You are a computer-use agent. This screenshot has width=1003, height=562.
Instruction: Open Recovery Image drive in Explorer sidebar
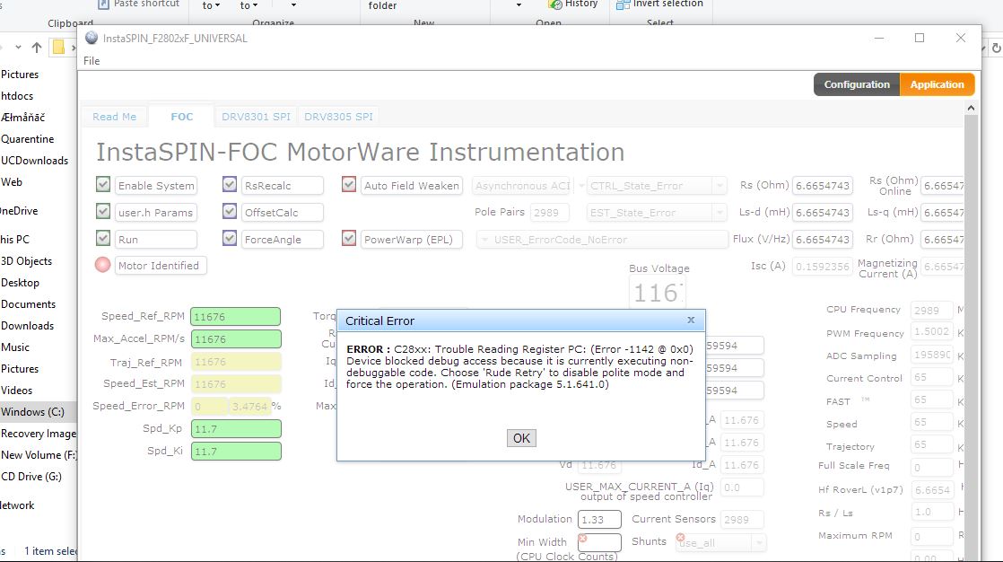click(39, 434)
